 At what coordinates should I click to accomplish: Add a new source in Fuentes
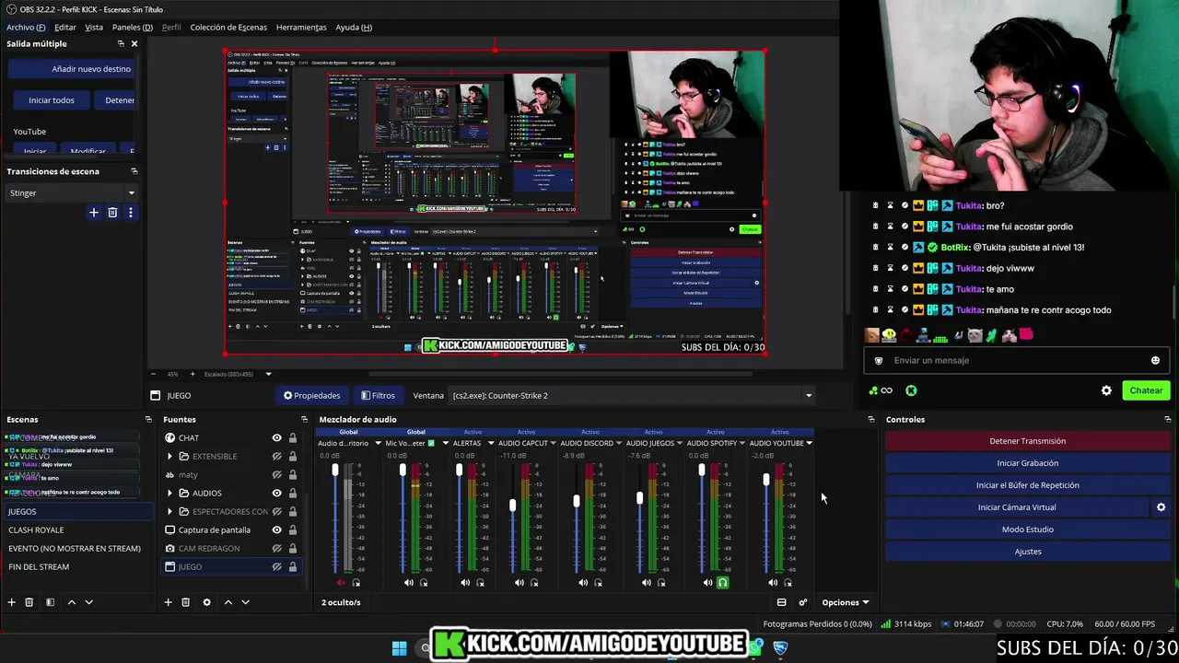point(168,602)
